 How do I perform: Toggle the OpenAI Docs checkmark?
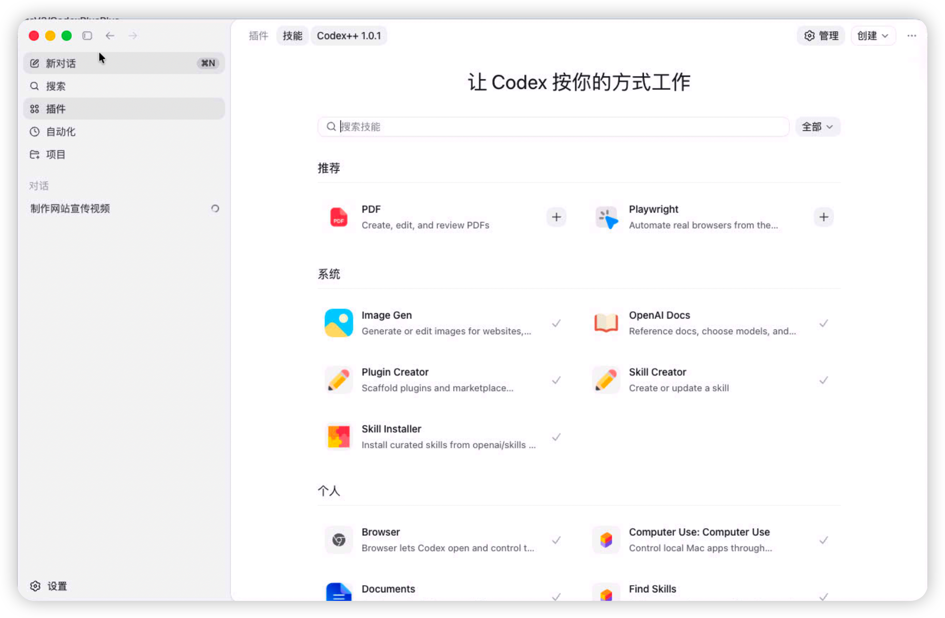[824, 323]
